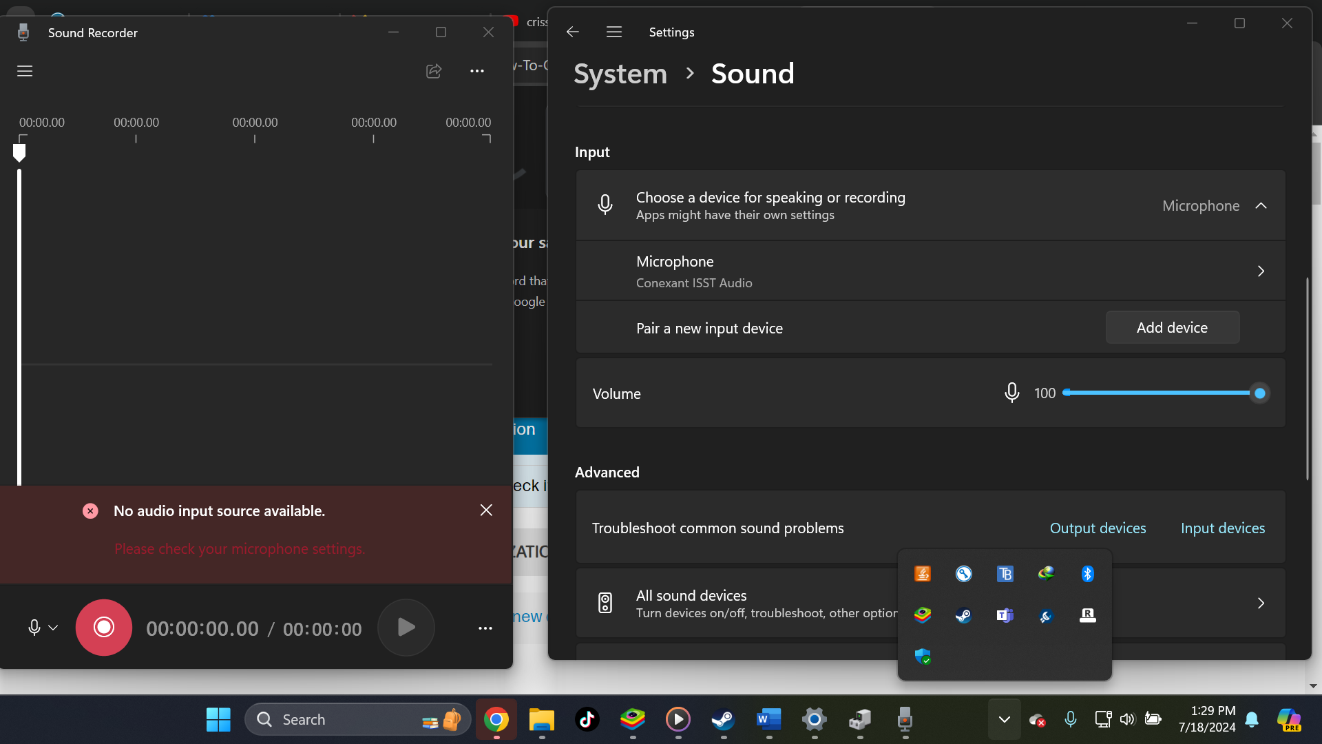
Task: Collapse the Microphone input device section
Action: click(1261, 205)
